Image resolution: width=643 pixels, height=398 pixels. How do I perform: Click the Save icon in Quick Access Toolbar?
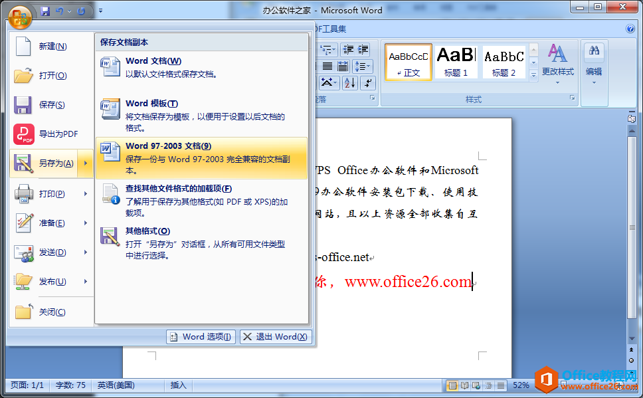coord(45,11)
